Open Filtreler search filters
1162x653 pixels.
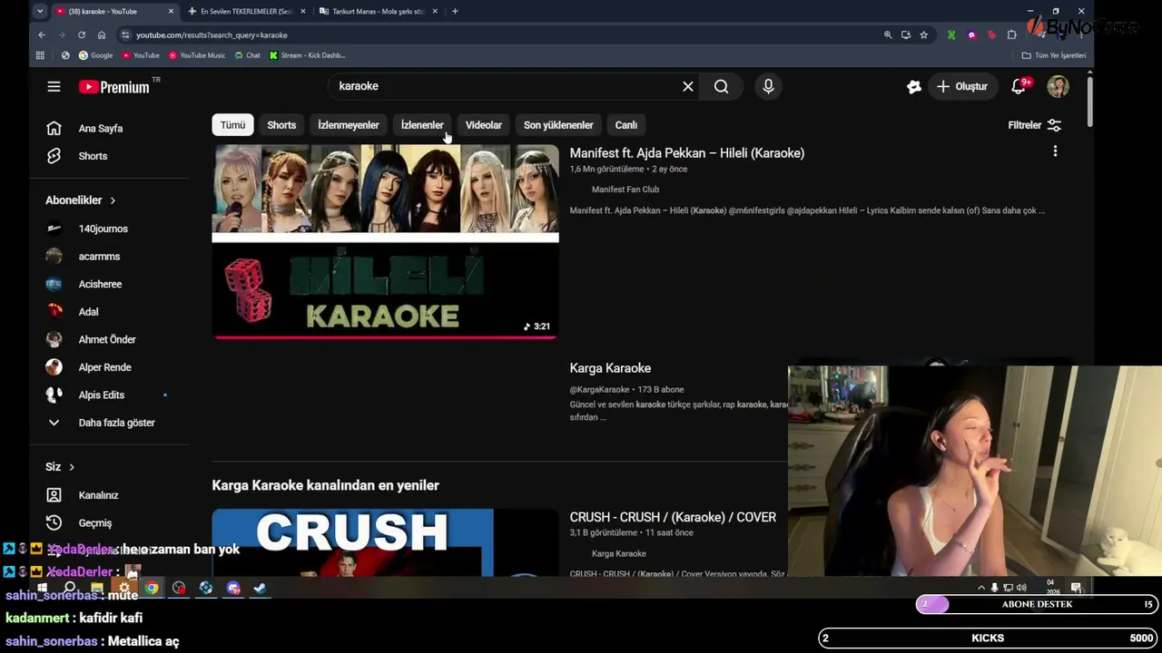[1035, 125]
